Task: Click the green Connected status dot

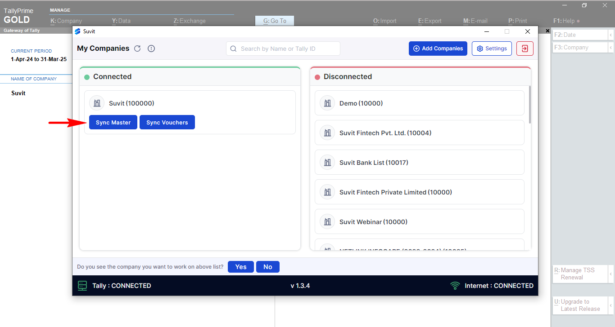Action: tap(87, 77)
